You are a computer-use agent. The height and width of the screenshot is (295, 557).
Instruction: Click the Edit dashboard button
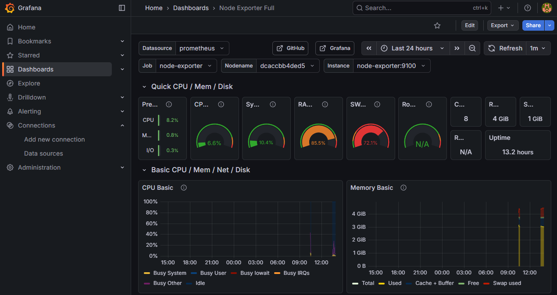[x=470, y=25]
